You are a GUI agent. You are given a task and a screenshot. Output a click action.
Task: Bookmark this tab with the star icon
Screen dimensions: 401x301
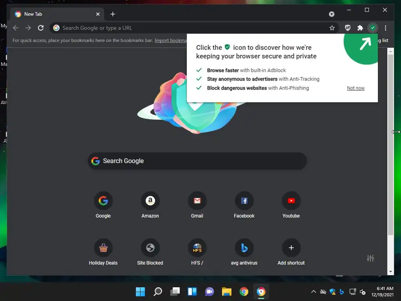click(332, 28)
